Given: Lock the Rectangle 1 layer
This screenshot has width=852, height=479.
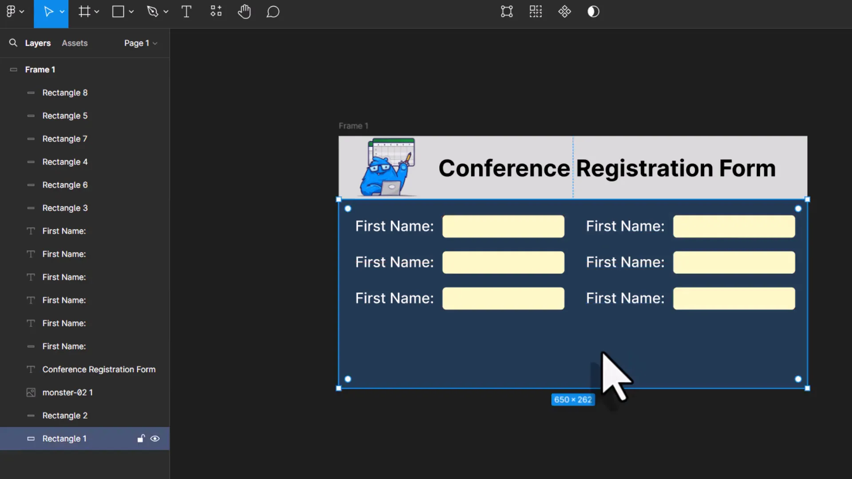Looking at the screenshot, I should pyautogui.click(x=141, y=438).
